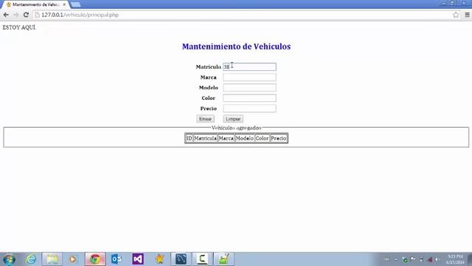This screenshot has width=472, height=266.
Task: Open Windows Media Player from taskbar
Action: pyautogui.click(x=73, y=259)
